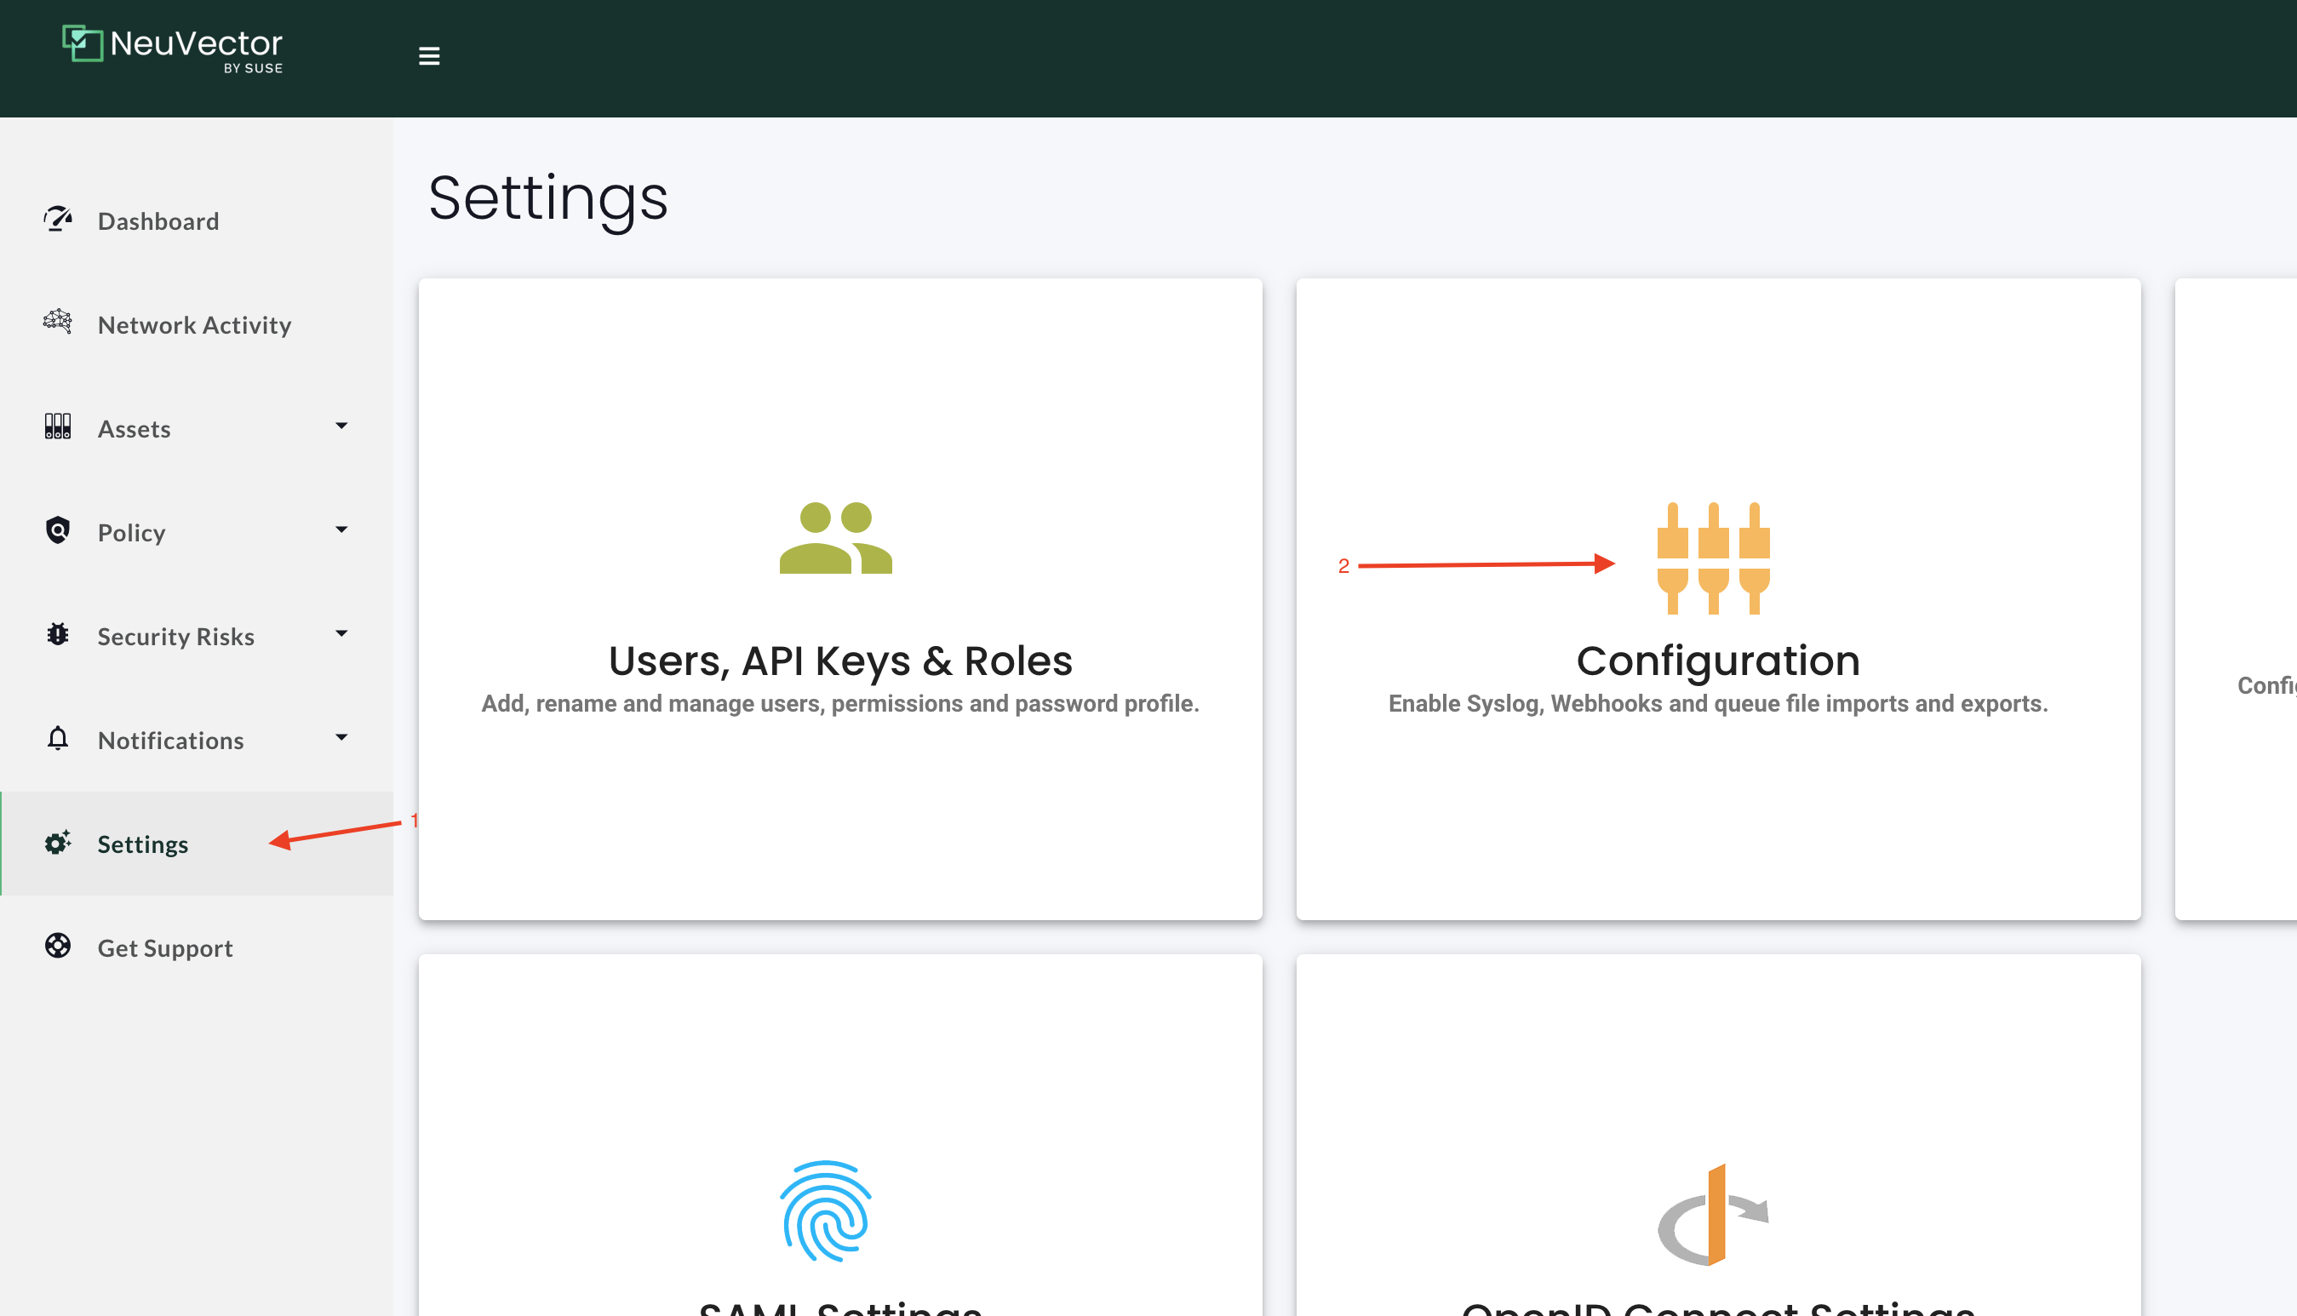This screenshot has height=1316, width=2297.
Task: Click the users icon on Users card
Action: pyautogui.click(x=836, y=538)
